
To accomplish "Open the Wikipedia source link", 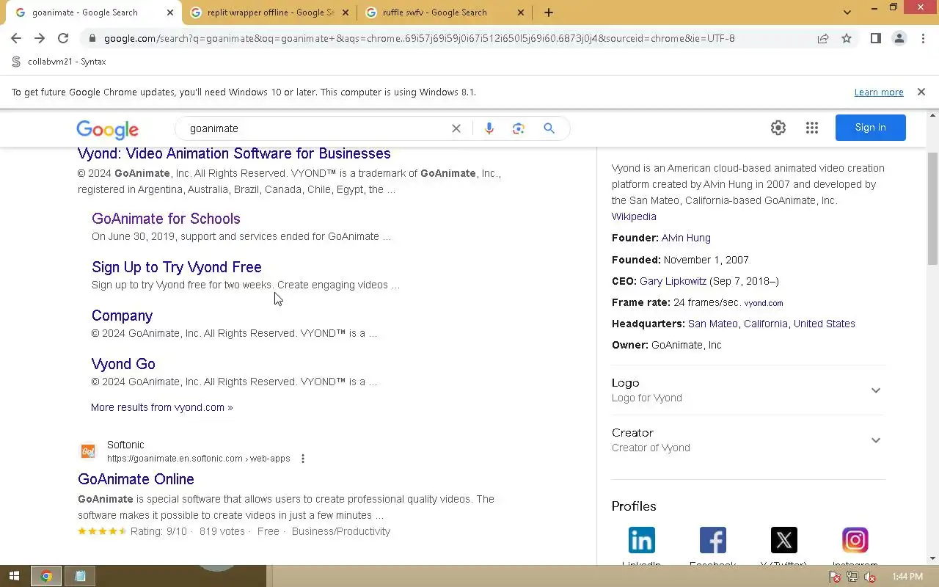I will pos(634,216).
